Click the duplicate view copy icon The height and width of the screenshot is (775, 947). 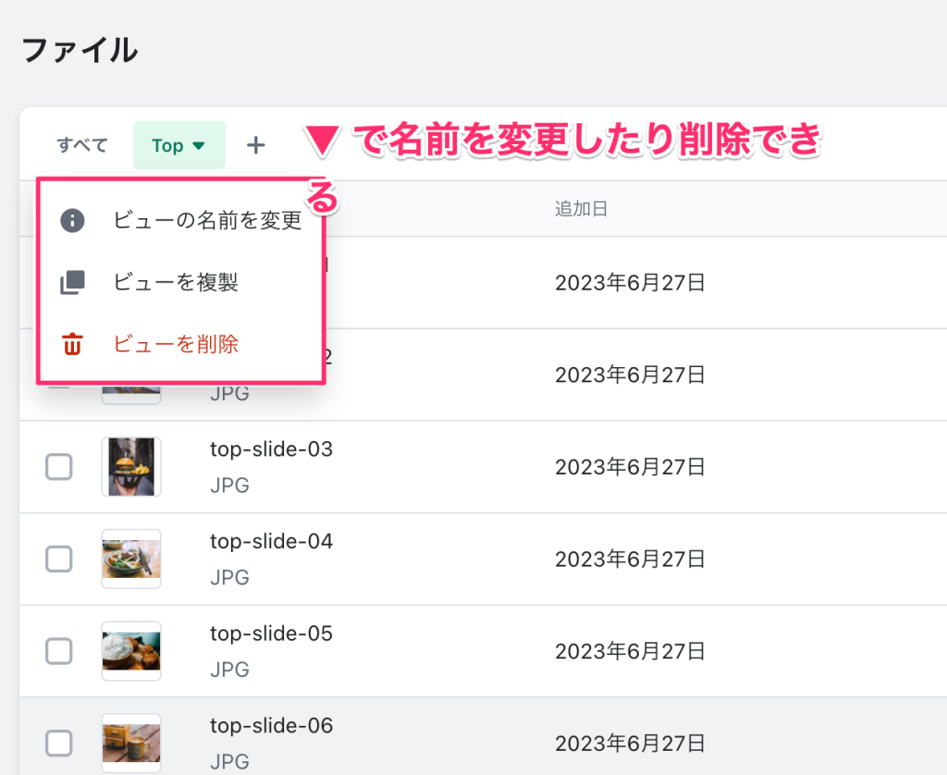pyautogui.click(x=72, y=282)
